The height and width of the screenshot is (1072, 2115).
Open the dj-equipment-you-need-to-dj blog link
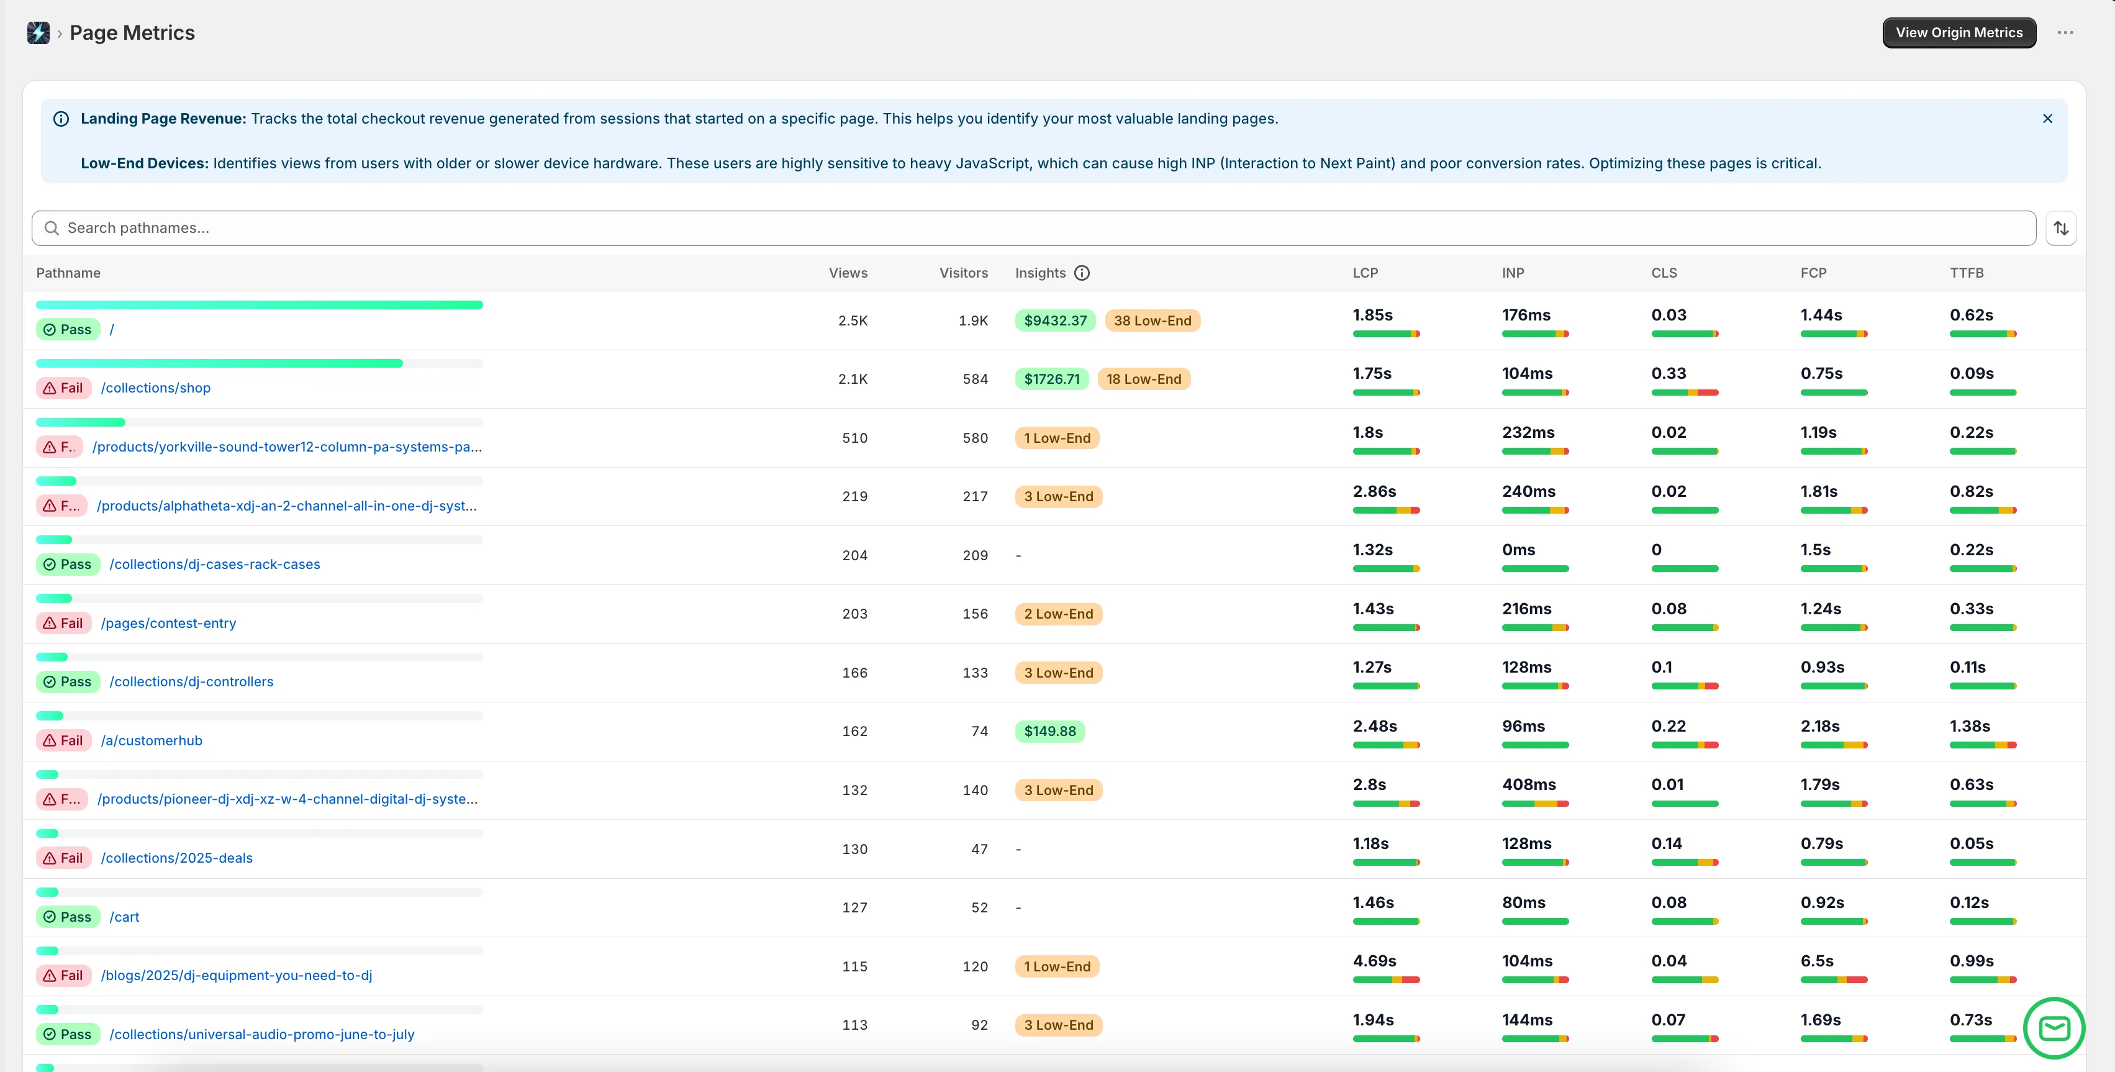237,975
